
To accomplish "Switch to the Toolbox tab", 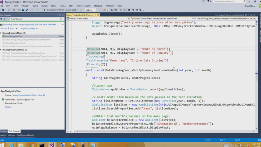I will pos(3,131).
